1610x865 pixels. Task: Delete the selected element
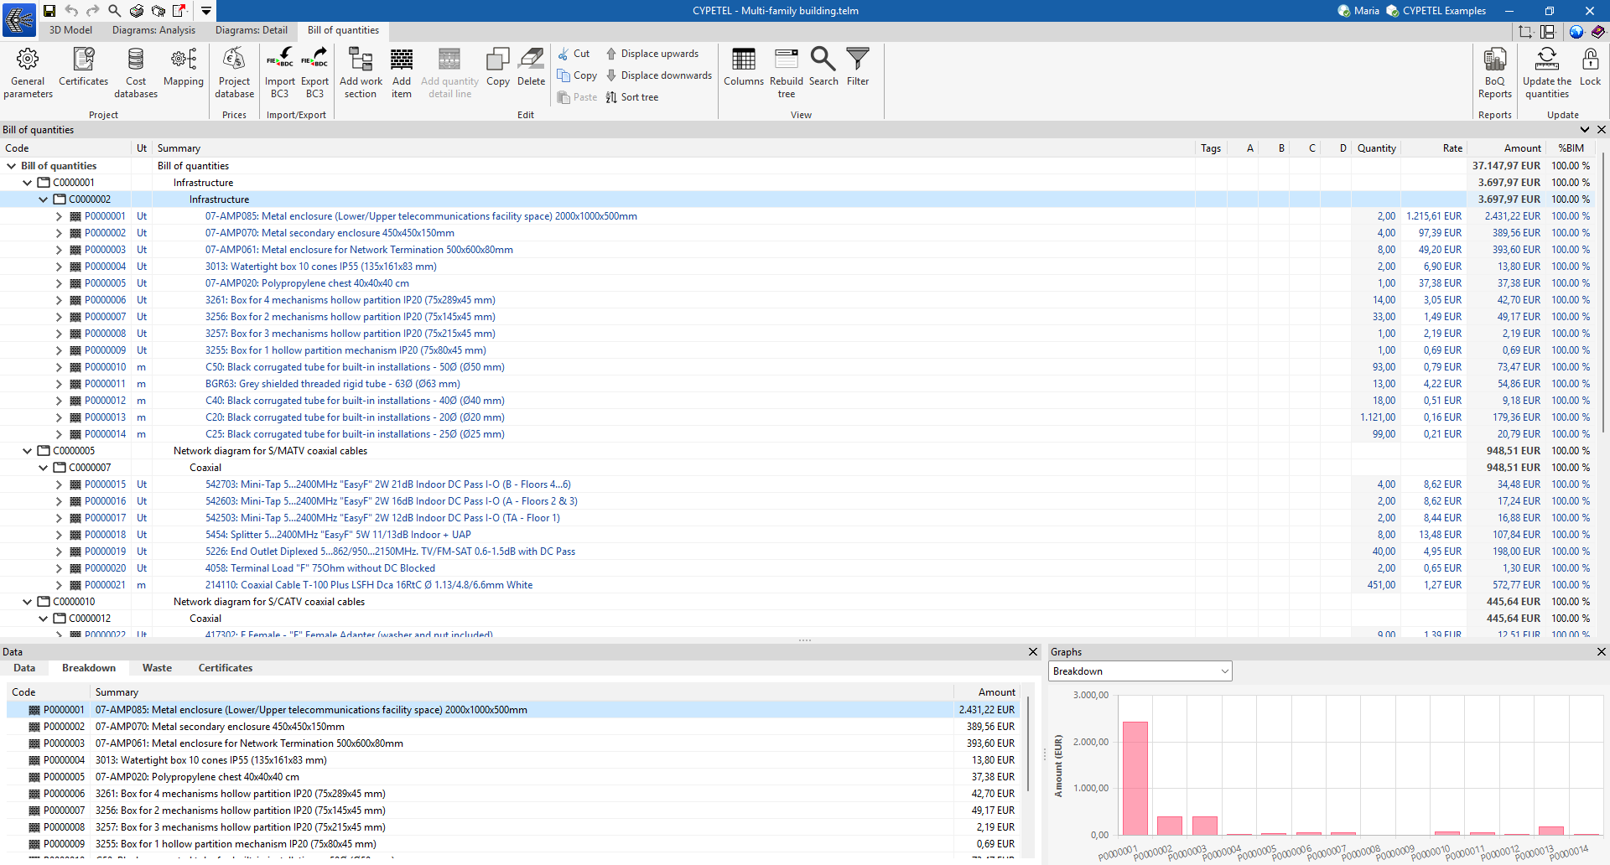coord(531,67)
